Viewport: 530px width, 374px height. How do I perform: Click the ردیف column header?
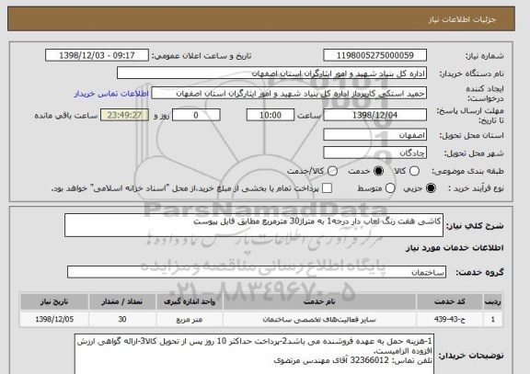tap(493, 301)
